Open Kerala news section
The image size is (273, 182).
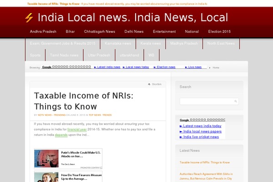pyautogui.click(x=151, y=43)
